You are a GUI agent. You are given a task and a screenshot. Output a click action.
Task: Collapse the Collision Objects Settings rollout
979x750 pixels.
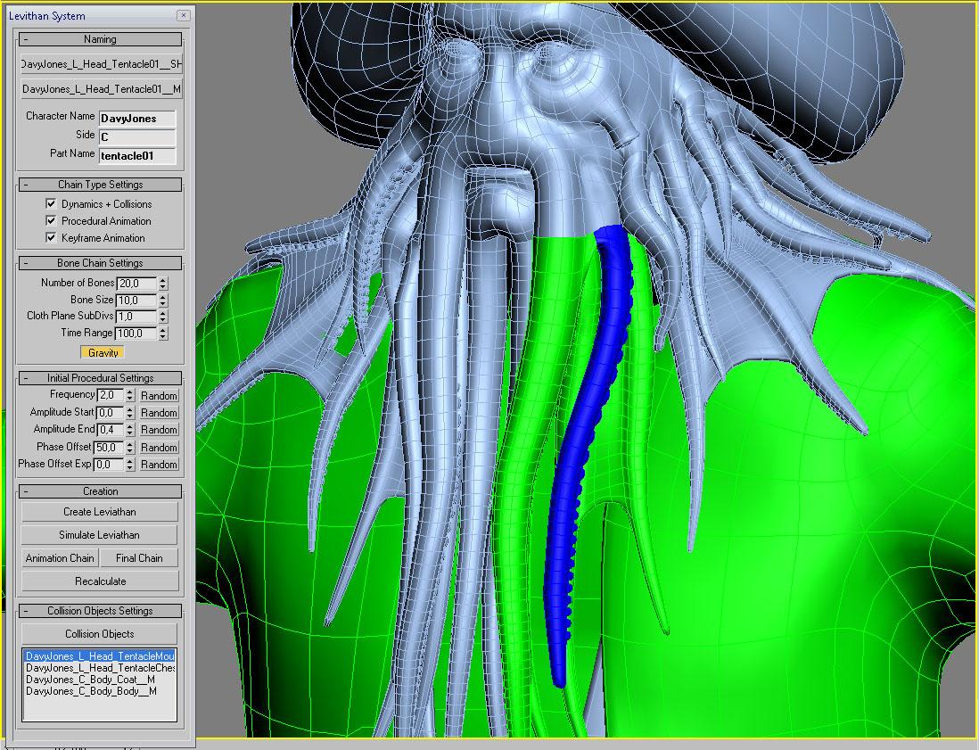pyautogui.click(x=100, y=611)
